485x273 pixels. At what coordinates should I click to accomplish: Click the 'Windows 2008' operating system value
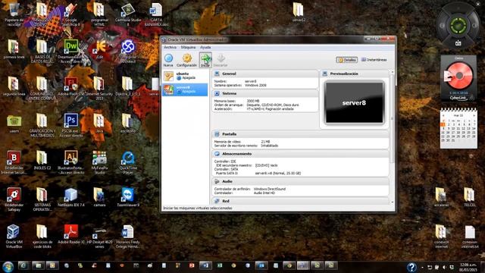tap(255, 85)
